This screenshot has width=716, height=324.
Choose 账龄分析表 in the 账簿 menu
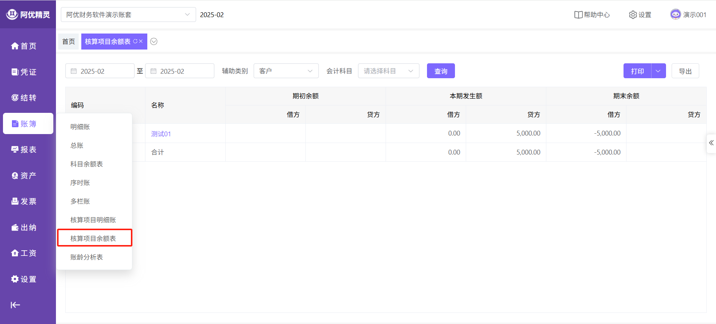(87, 257)
